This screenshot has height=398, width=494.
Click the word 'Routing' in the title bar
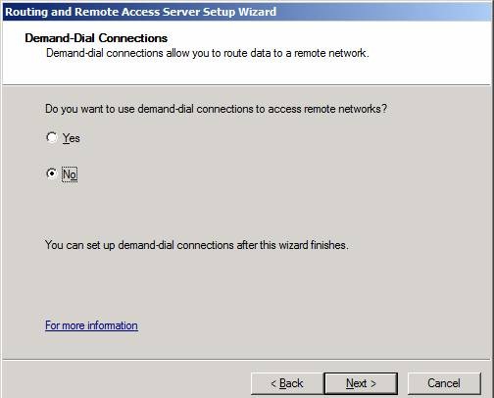pos(26,12)
